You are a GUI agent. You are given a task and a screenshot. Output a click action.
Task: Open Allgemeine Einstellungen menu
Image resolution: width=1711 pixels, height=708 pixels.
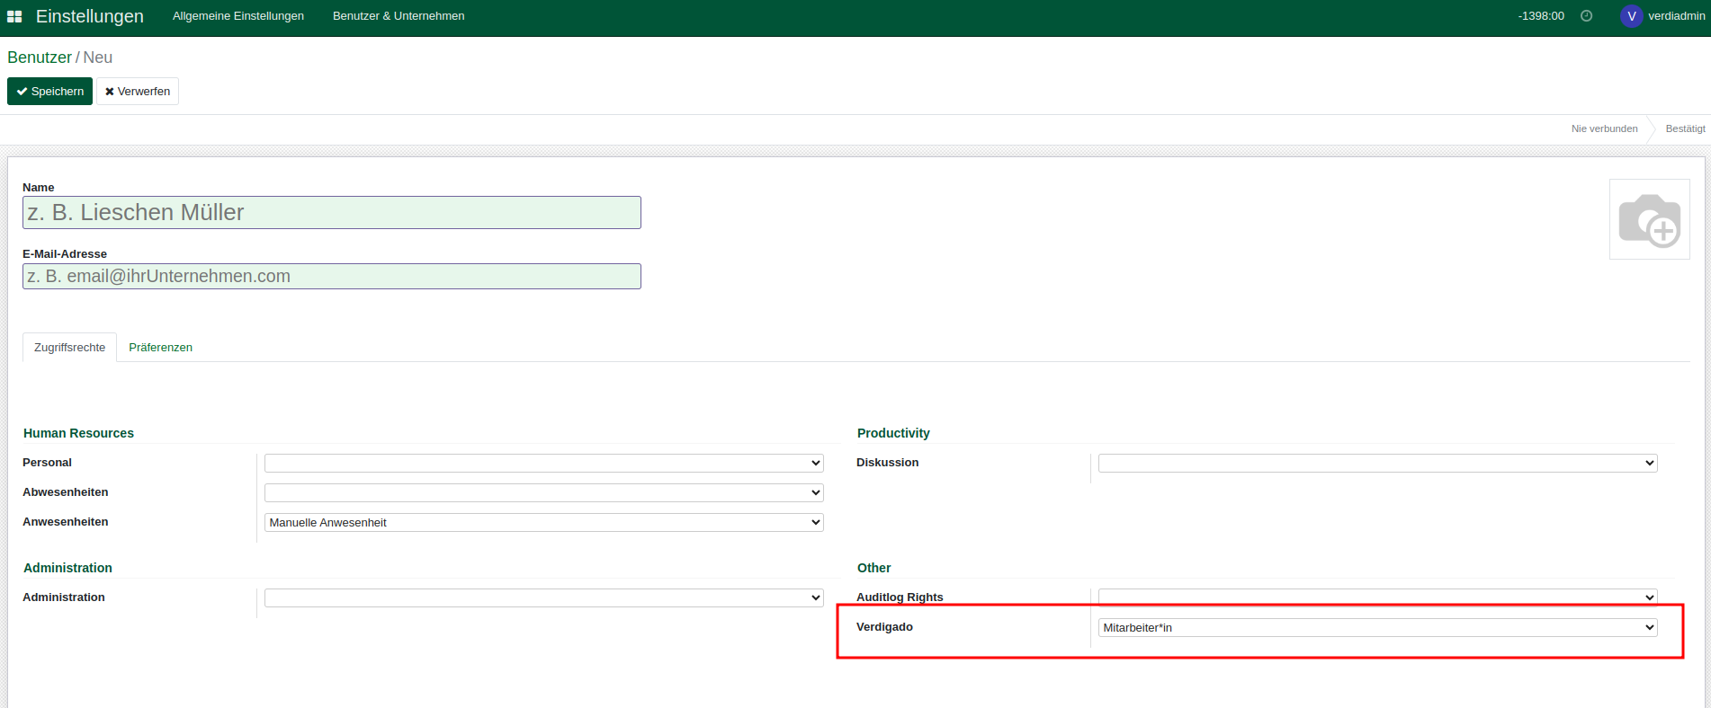coord(238,16)
